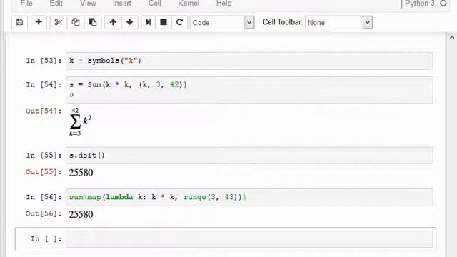457x257 pixels.
Task: Open the Insert menu
Action: point(122,4)
